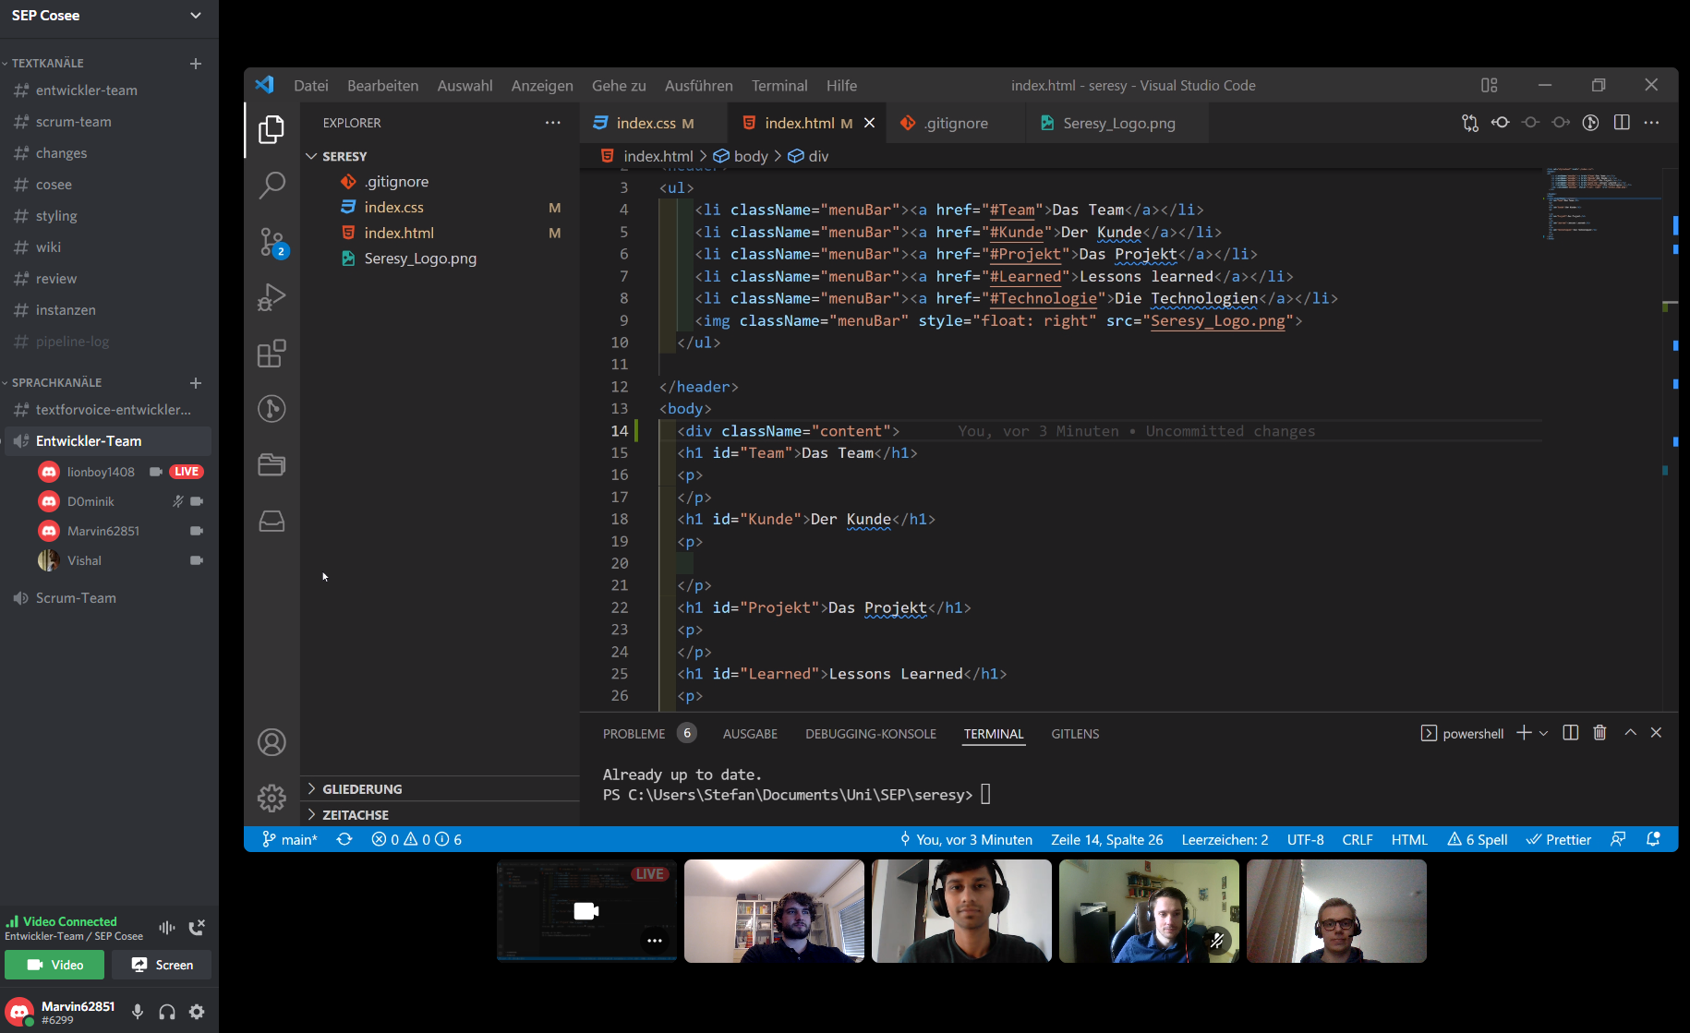Click the split editor right icon
The width and height of the screenshot is (1690, 1033).
[1621, 123]
